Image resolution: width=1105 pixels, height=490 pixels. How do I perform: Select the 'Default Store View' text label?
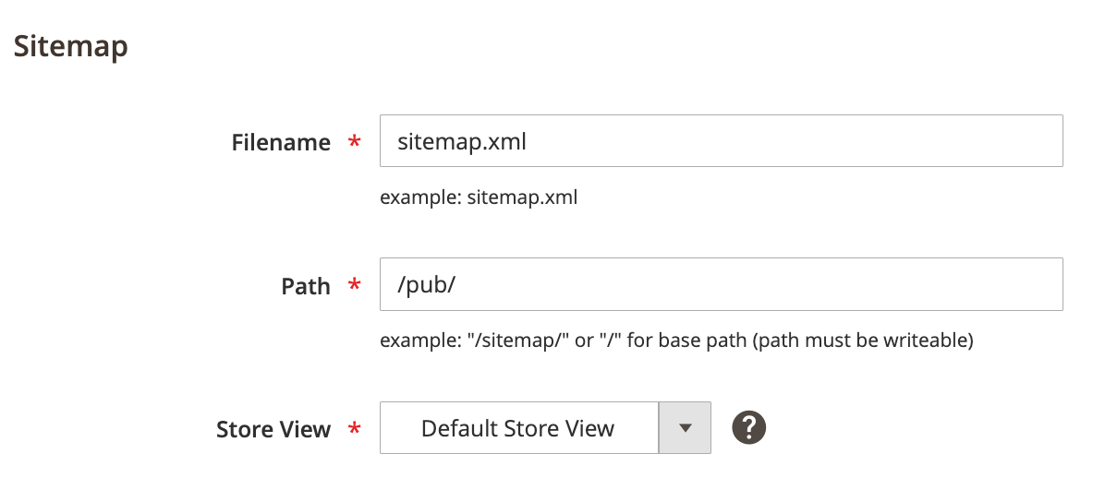pyautogui.click(x=517, y=428)
